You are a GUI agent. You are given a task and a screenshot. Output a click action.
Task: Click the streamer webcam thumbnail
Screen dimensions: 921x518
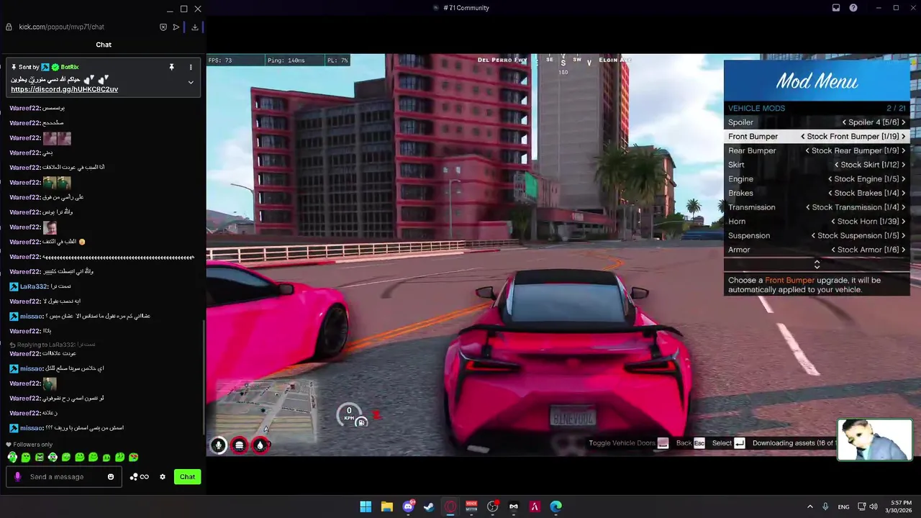(x=875, y=440)
